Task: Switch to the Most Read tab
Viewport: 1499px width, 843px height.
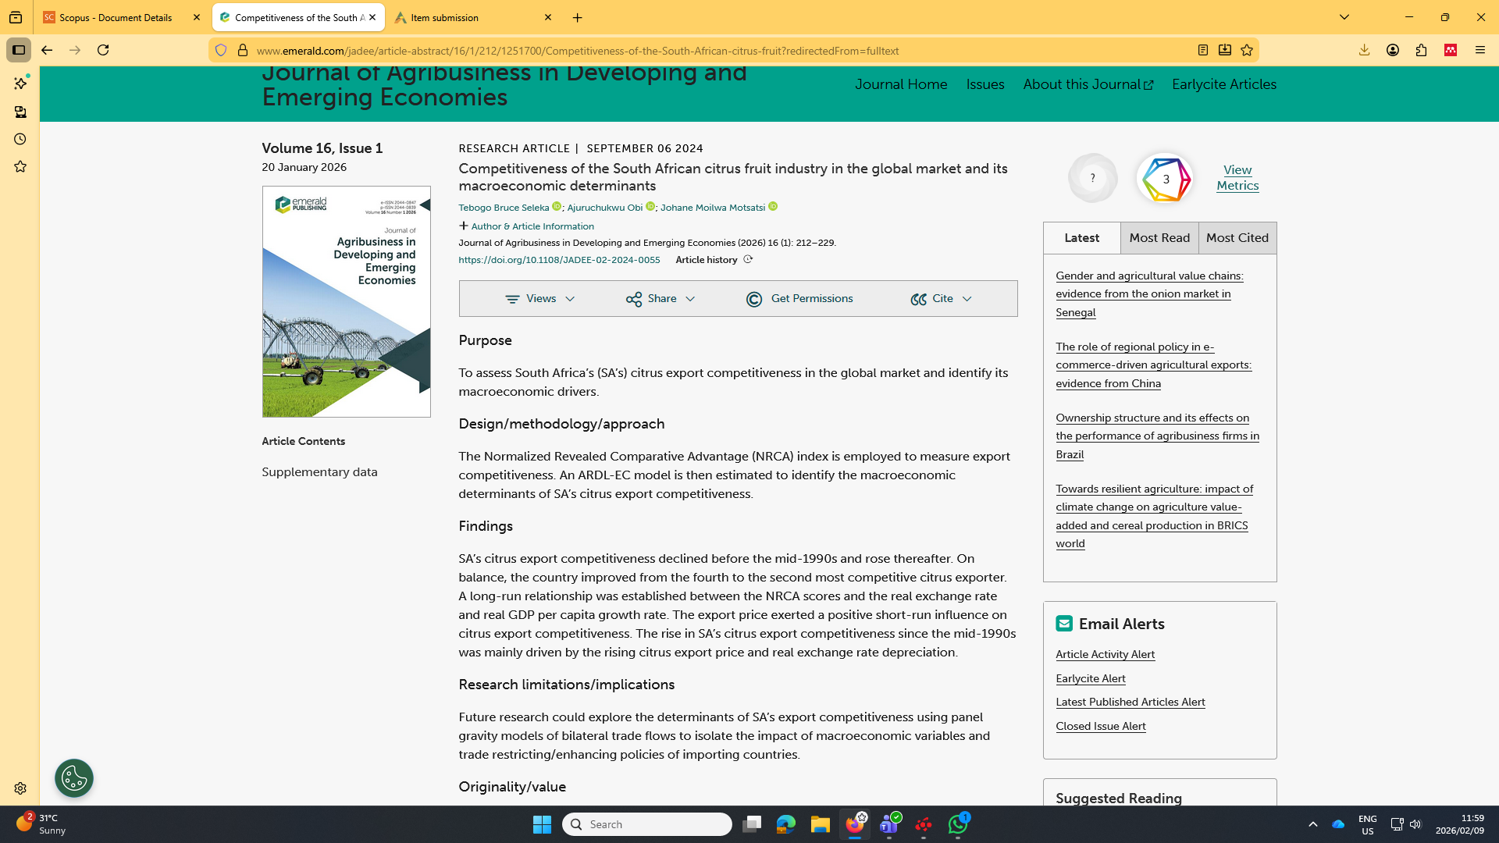Action: point(1159,238)
